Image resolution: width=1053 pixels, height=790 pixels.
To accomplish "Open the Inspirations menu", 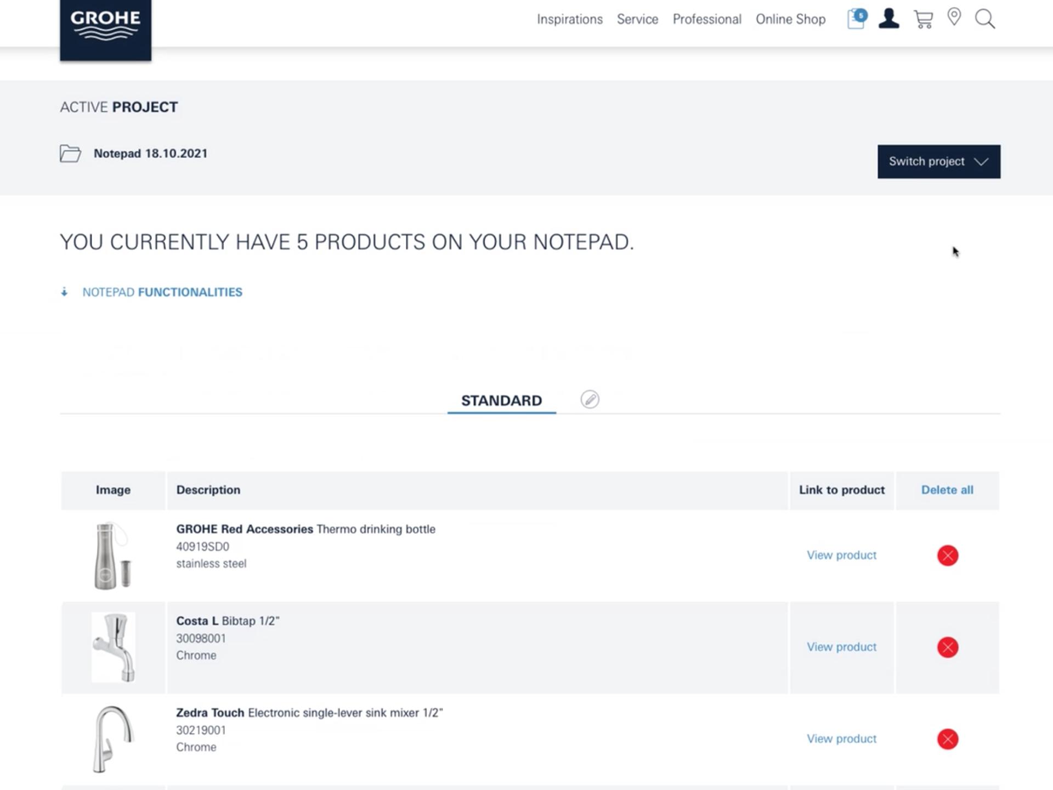I will pos(569,20).
